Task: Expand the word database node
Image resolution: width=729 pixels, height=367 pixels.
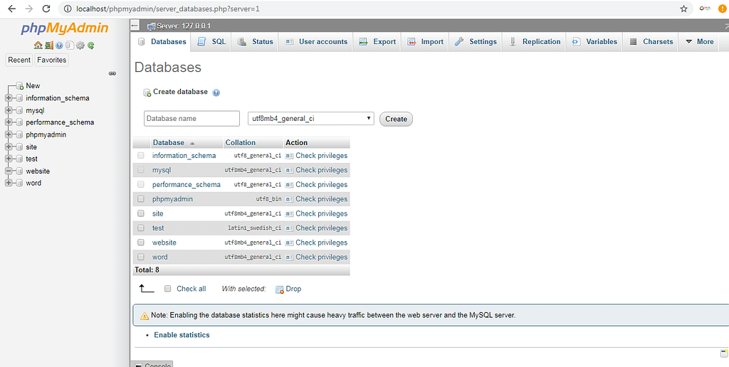Action: coord(9,183)
